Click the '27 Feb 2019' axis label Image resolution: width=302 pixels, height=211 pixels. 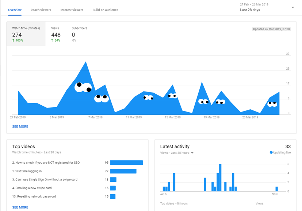click(18, 117)
